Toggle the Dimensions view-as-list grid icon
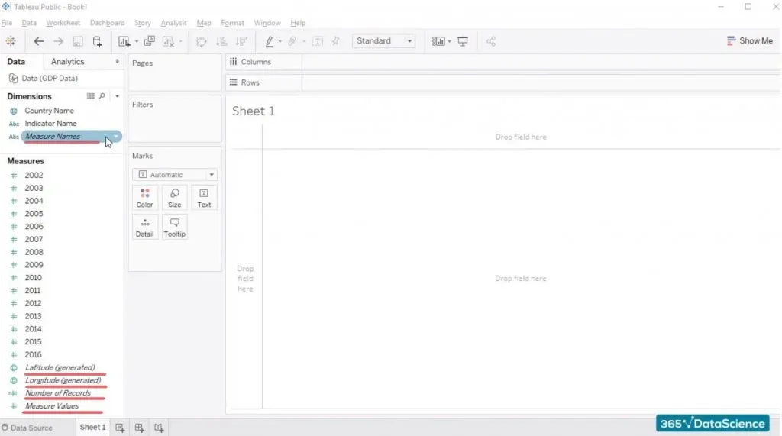Image resolution: width=782 pixels, height=436 pixels. coord(91,96)
